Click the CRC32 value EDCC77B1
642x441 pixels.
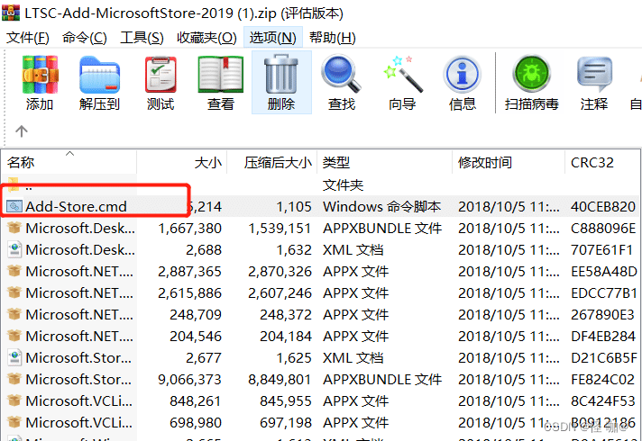(x=604, y=293)
